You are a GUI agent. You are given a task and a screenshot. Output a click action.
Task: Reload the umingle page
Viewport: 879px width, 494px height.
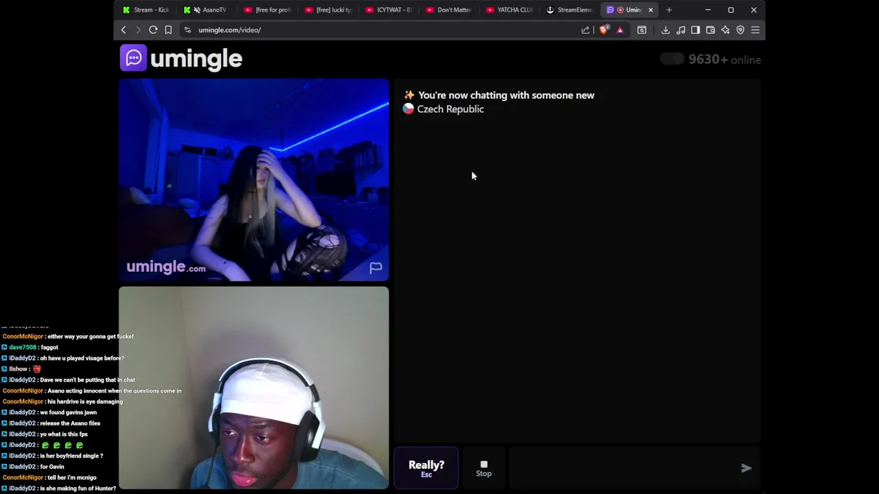click(x=153, y=30)
